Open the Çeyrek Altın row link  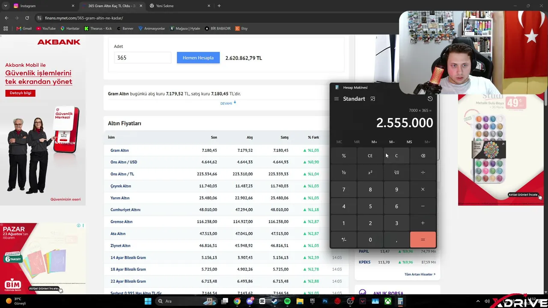tap(121, 186)
